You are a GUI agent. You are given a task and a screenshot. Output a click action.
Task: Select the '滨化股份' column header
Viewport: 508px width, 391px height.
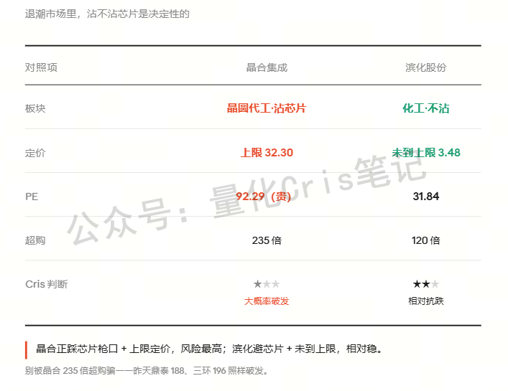[x=425, y=67]
